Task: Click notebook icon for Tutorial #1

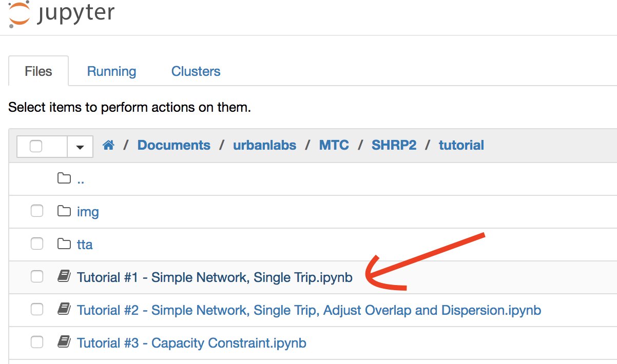Action: (64, 277)
